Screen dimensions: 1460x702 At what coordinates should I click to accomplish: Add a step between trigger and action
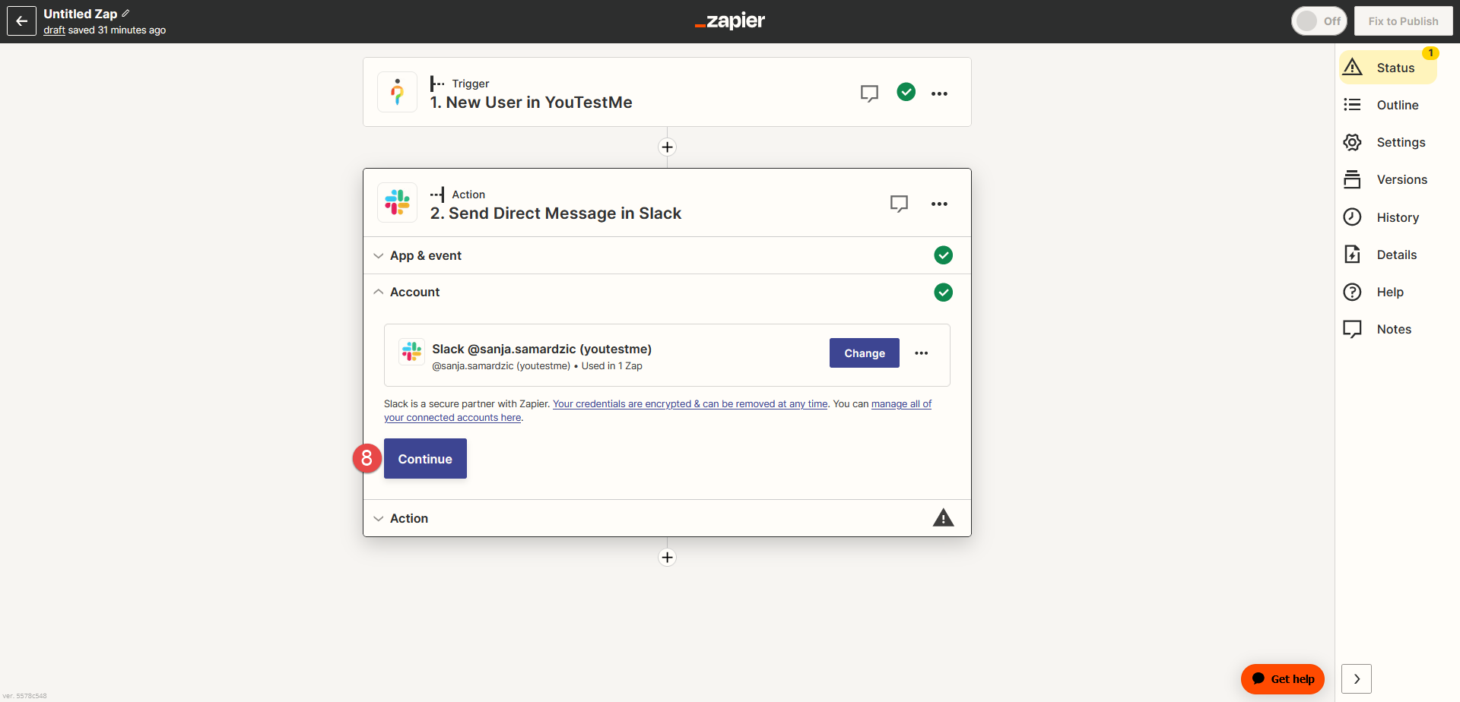tap(667, 147)
